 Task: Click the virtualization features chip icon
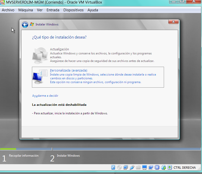[x=157, y=167]
